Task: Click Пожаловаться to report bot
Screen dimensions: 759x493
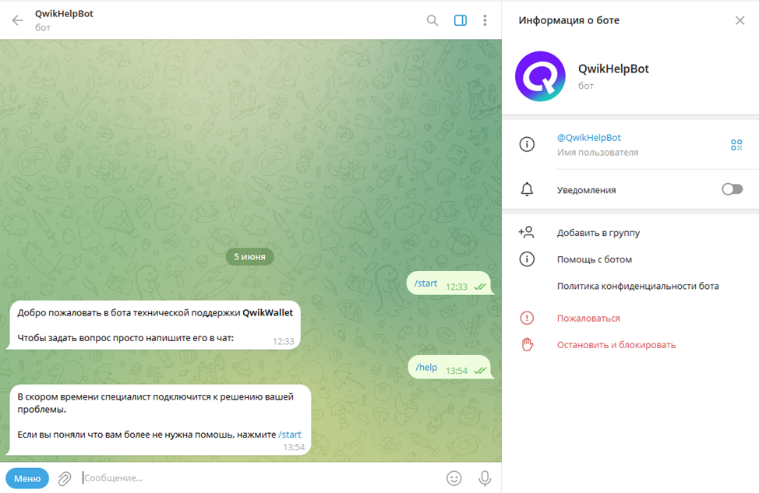Action: [x=588, y=319]
